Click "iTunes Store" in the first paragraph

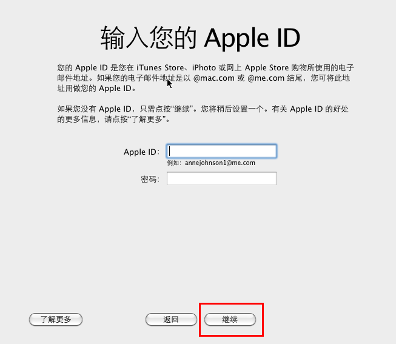(x=160, y=68)
